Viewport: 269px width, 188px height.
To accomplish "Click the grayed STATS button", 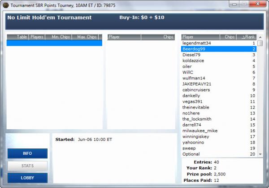I will point(27,166).
